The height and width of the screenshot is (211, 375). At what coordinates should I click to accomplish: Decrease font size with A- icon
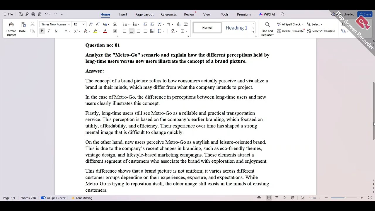[x=98, y=24]
